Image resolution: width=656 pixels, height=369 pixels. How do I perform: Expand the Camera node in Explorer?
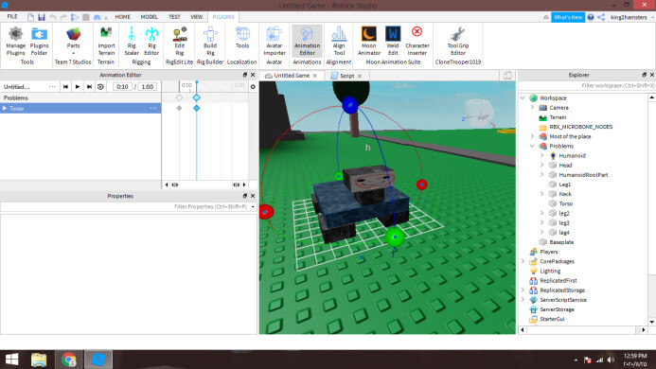533,108
